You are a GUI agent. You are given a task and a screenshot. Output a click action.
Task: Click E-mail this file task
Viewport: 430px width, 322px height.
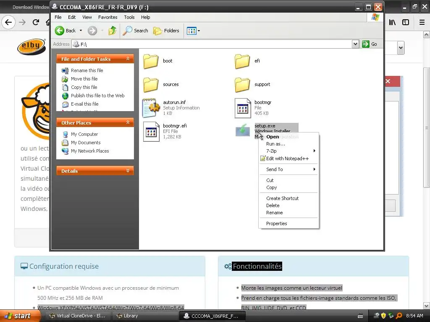[84, 104]
